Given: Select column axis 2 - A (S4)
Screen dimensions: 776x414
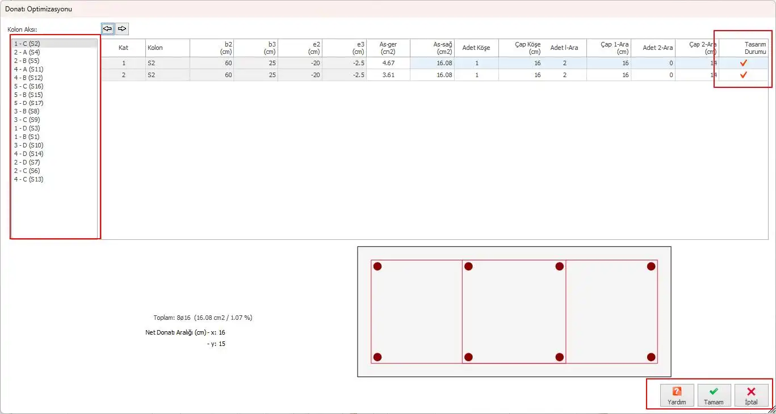Looking at the screenshot, I should click(x=27, y=52).
